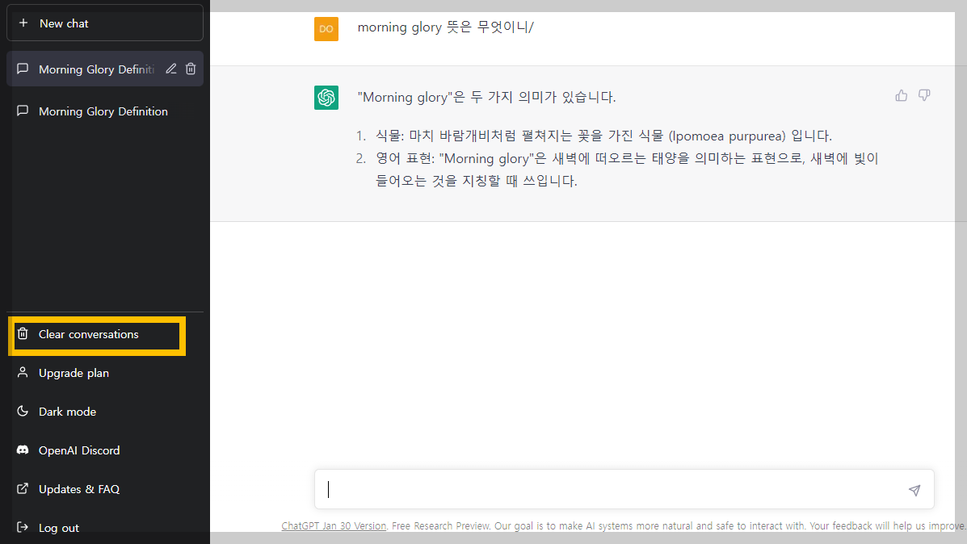Image resolution: width=967 pixels, height=544 pixels.
Task: Open OpenAI Discord via its Discord icon
Action: (x=23, y=450)
